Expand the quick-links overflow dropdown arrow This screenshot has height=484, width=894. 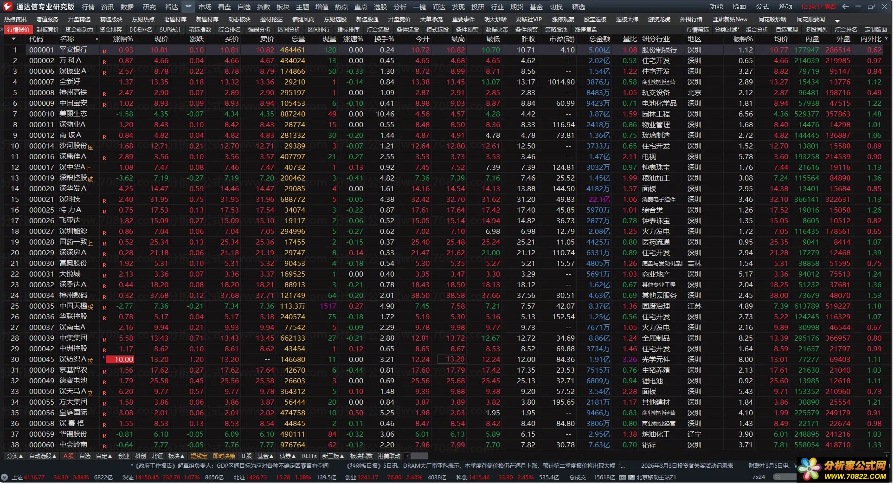point(837,21)
